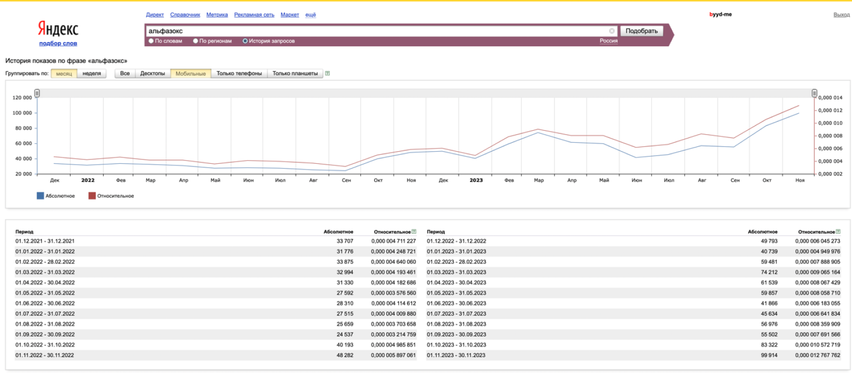Screen dimensions: 852x374
Task: Click the 'подбор слов' link
Action: tap(58, 44)
